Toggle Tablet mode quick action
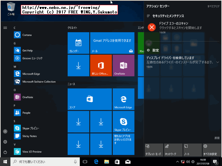222x166 pixels. click(154, 150)
